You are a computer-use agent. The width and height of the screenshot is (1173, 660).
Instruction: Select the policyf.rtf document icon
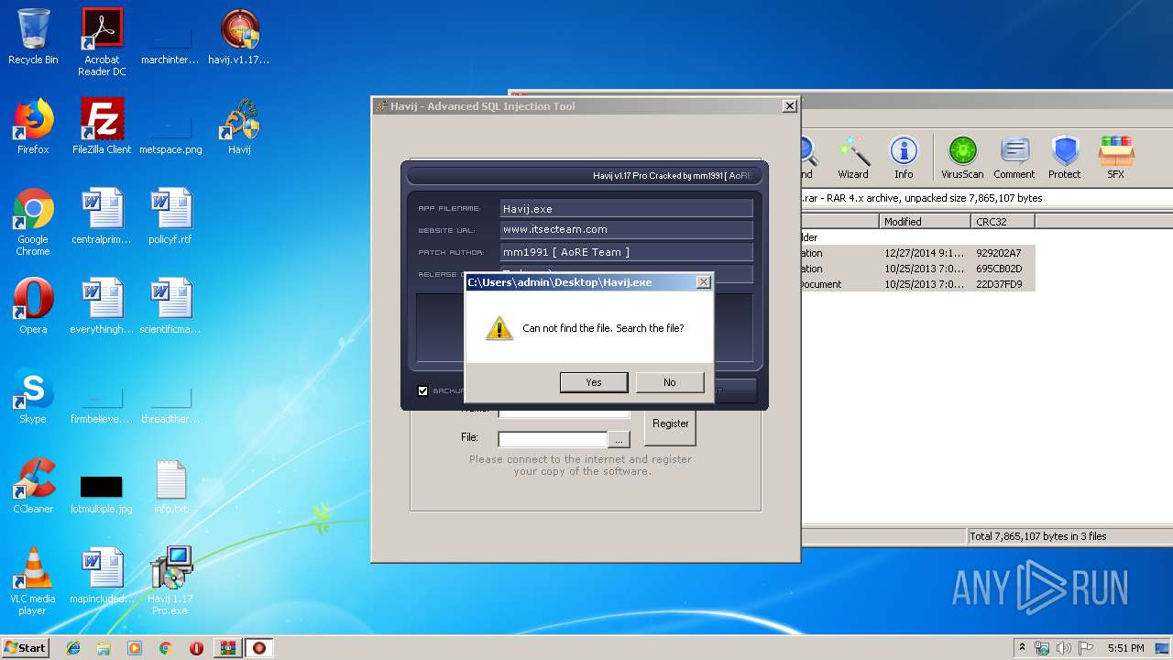tap(170, 216)
